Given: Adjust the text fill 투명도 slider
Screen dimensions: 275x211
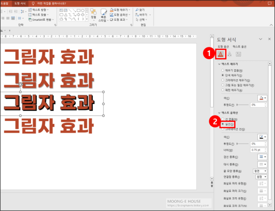Looking at the screenshot, I should coord(243,105).
